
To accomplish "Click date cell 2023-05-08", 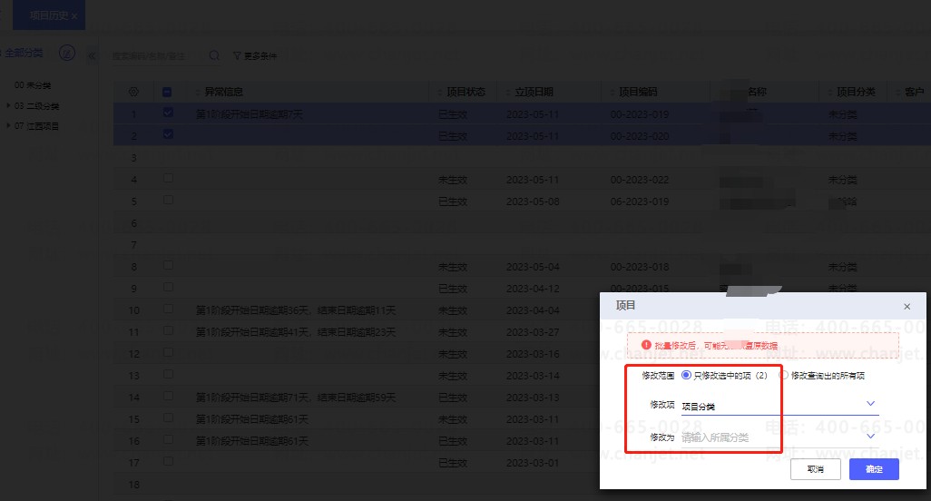I will tap(533, 201).
